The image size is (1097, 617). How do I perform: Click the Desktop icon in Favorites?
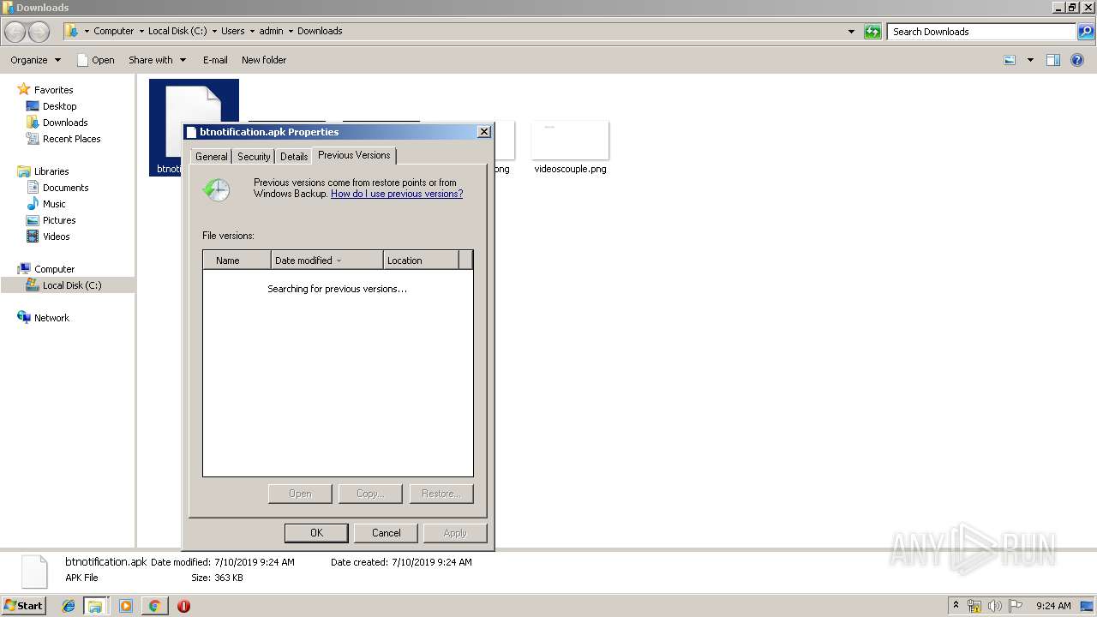[x=33, y=106]
